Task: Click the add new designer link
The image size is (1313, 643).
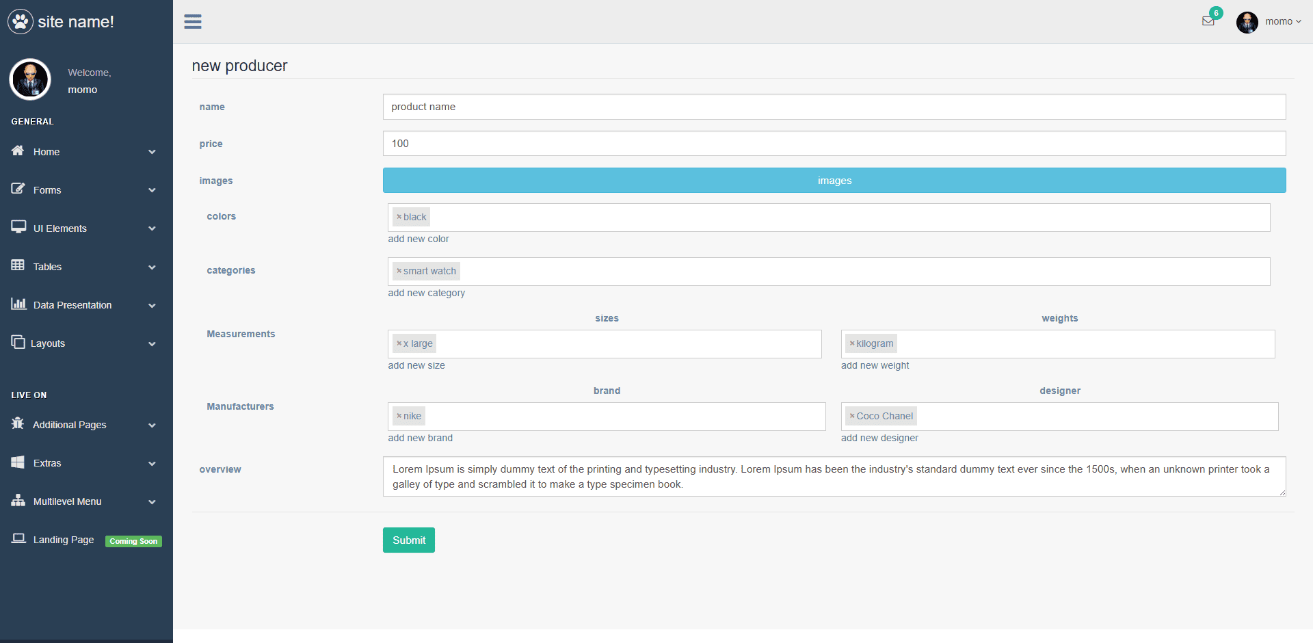Action: coord(879,438)
